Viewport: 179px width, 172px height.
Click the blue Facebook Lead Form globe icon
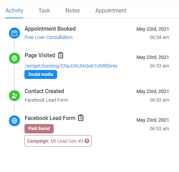coord(14,121)
